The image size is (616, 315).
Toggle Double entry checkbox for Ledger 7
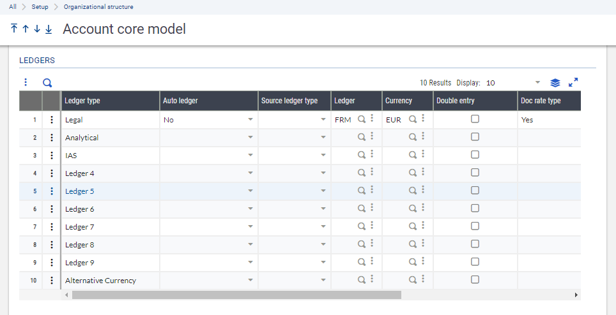(475, 226)
